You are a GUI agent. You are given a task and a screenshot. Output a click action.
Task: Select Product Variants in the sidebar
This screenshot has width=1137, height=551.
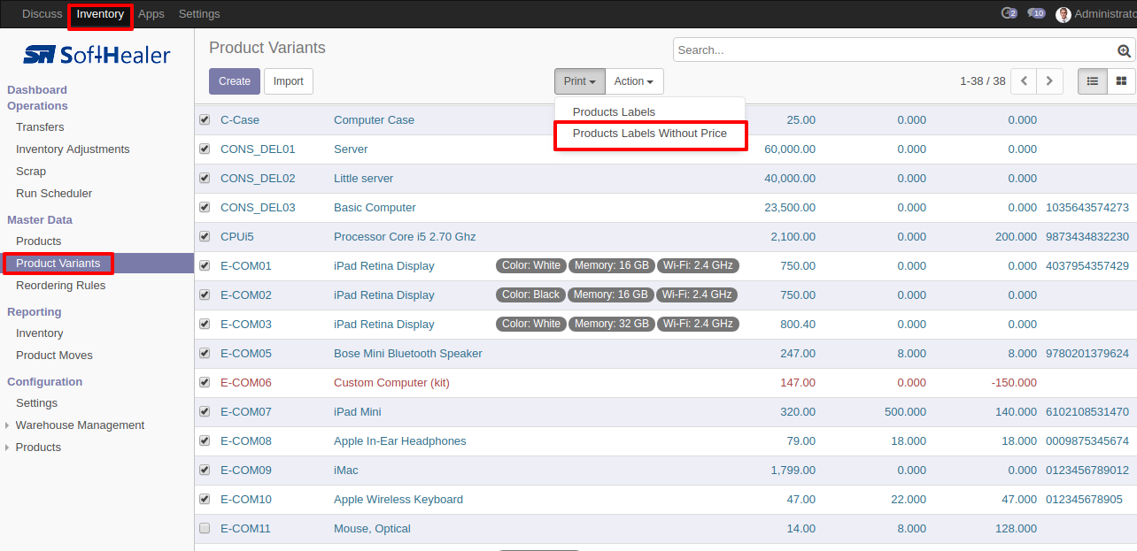[58, 264]
